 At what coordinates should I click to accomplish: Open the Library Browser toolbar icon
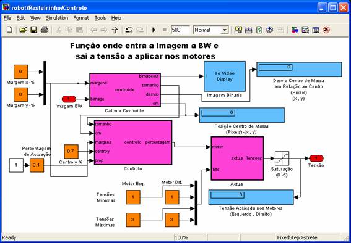click(x=295, y=30)
